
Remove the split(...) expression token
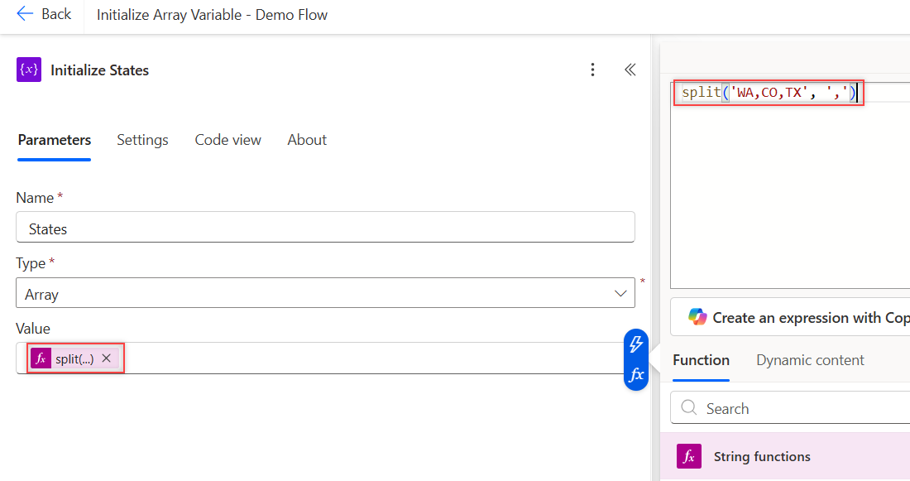pos(106,358)
